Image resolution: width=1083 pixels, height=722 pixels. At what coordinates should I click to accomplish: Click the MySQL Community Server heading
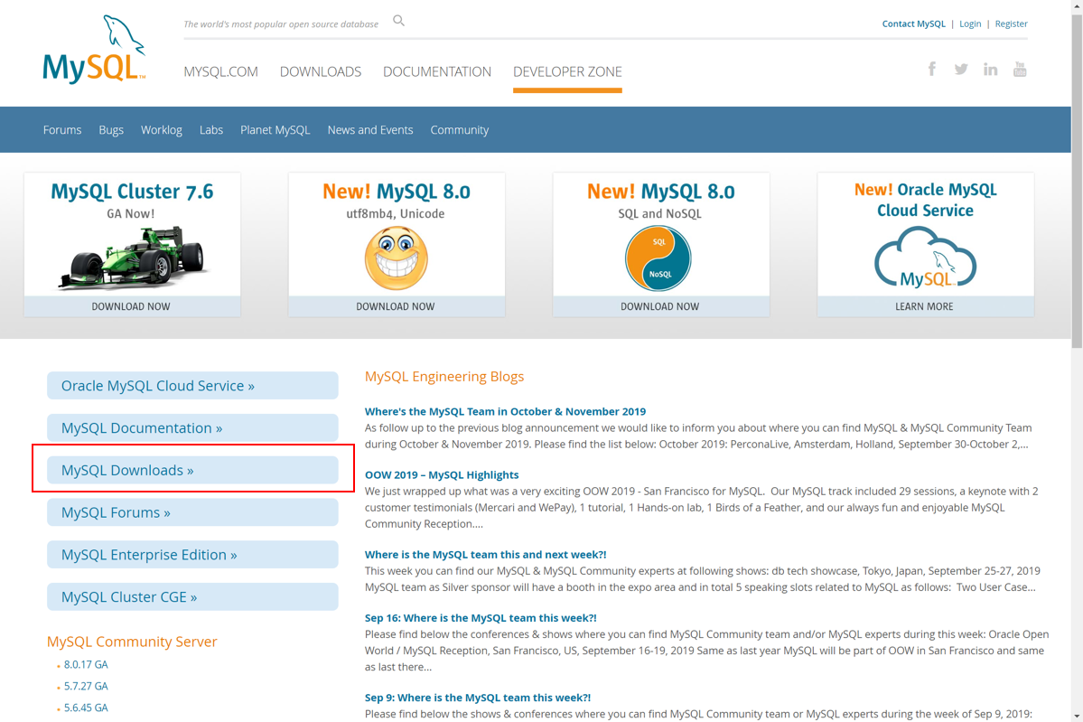click(132, 642)
